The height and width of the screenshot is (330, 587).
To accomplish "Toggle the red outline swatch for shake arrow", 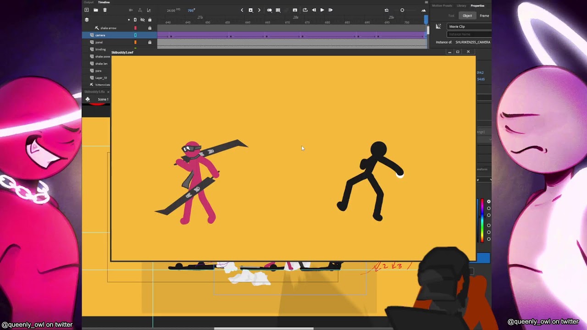I will point(135,28).
